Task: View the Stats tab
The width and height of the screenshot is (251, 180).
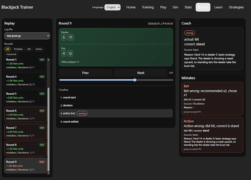Action: click(188, 7)
